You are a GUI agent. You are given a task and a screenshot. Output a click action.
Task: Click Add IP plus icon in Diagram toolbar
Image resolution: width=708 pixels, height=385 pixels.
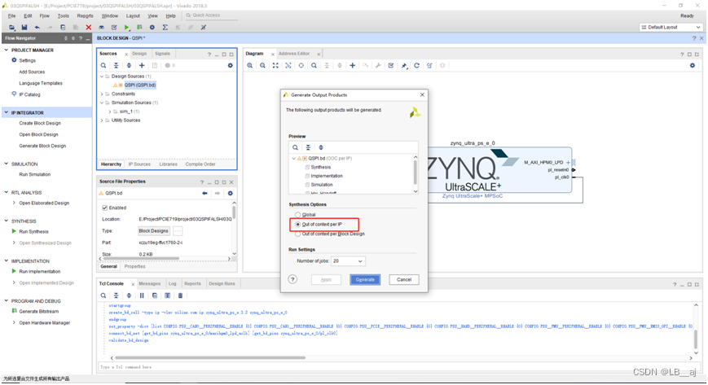[x=352, y=65]
